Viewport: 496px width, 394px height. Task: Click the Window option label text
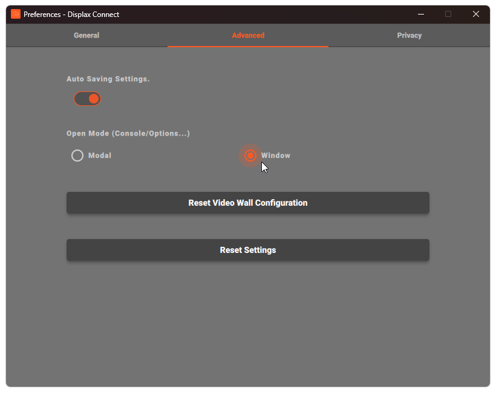[x=276, y=156]
